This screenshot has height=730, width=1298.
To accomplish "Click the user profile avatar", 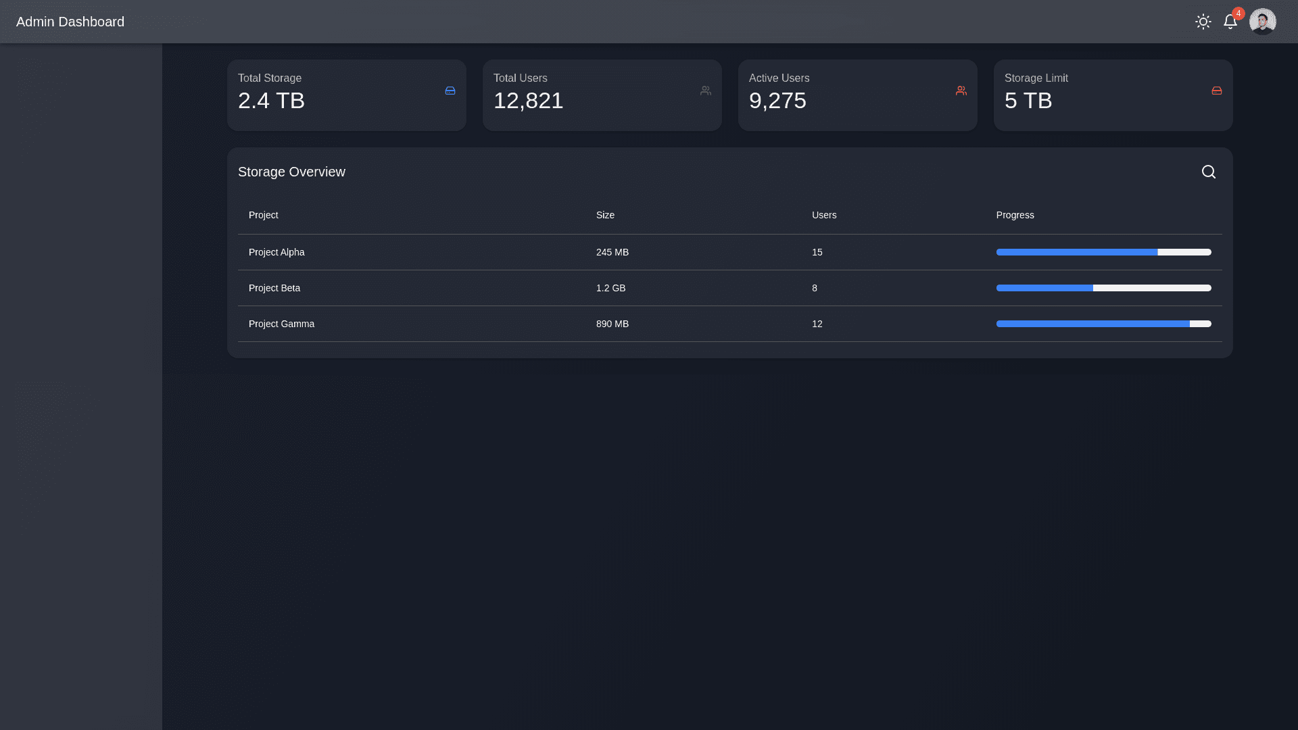I will click(1262, 22).
